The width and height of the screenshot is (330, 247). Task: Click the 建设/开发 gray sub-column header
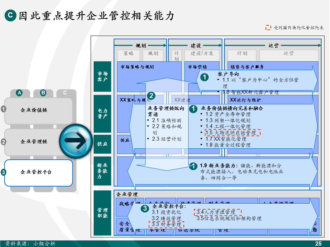(202, 54)
